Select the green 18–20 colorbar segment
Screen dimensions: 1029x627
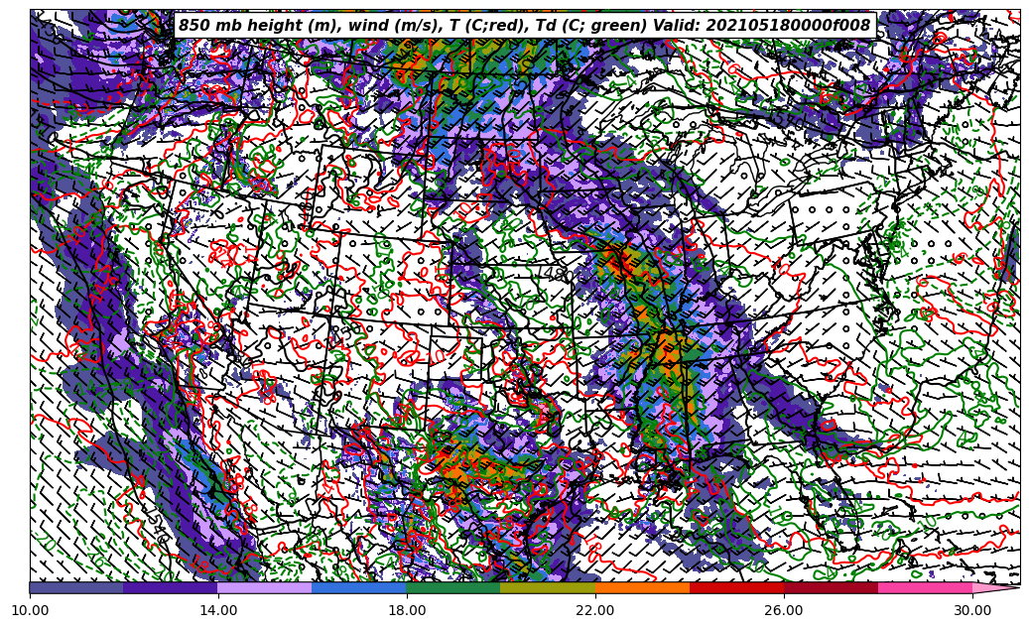click(x=453, y=587)
